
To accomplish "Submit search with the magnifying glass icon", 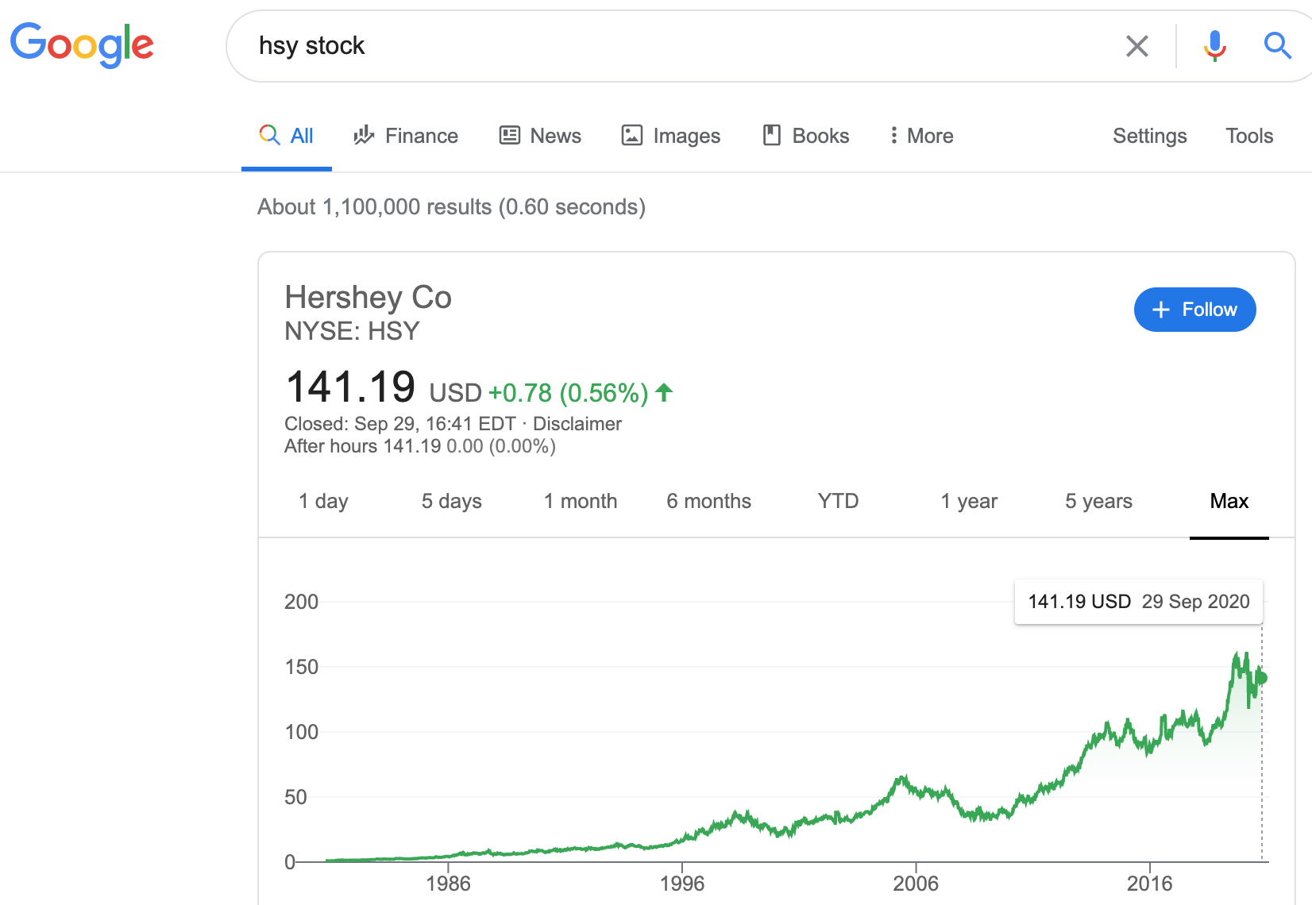I will (x=1277, y=46).
